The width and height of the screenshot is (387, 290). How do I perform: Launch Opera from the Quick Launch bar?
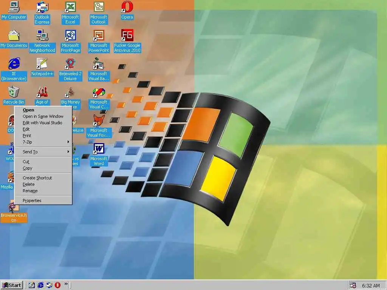point(57,285)
